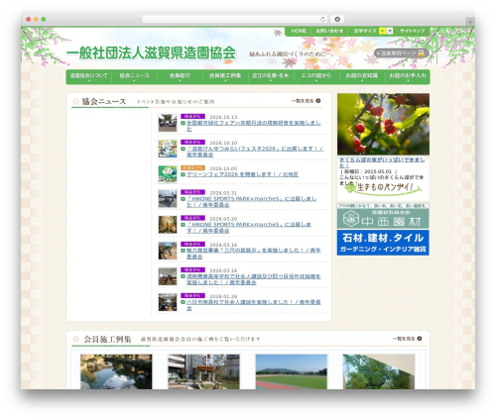Screen dimensions: 496x419
Task: Click the dark circular icon beside the address bar
Action: 337,19
